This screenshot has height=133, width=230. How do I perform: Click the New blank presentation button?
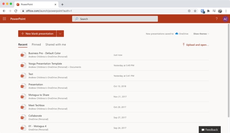point(37,34)
